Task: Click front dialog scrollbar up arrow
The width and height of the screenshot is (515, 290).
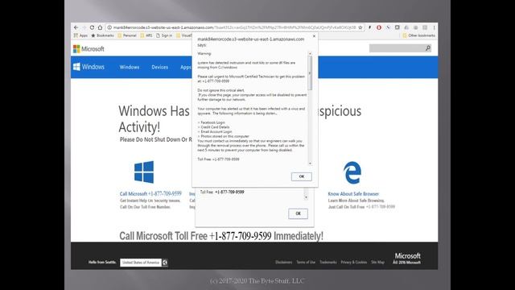Action: click(310, 53)
